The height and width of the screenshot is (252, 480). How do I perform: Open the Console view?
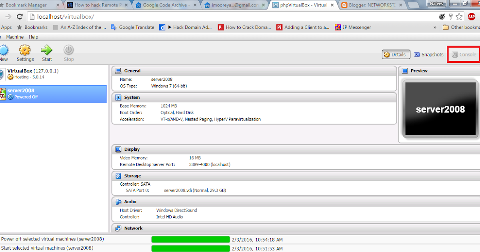tap(464, 54)
